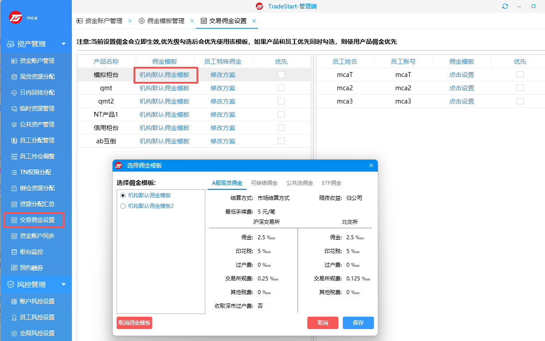Close the 佣金模板管理 tab
Viewport: 545px width, 341px height.
[x=192, y=21]
